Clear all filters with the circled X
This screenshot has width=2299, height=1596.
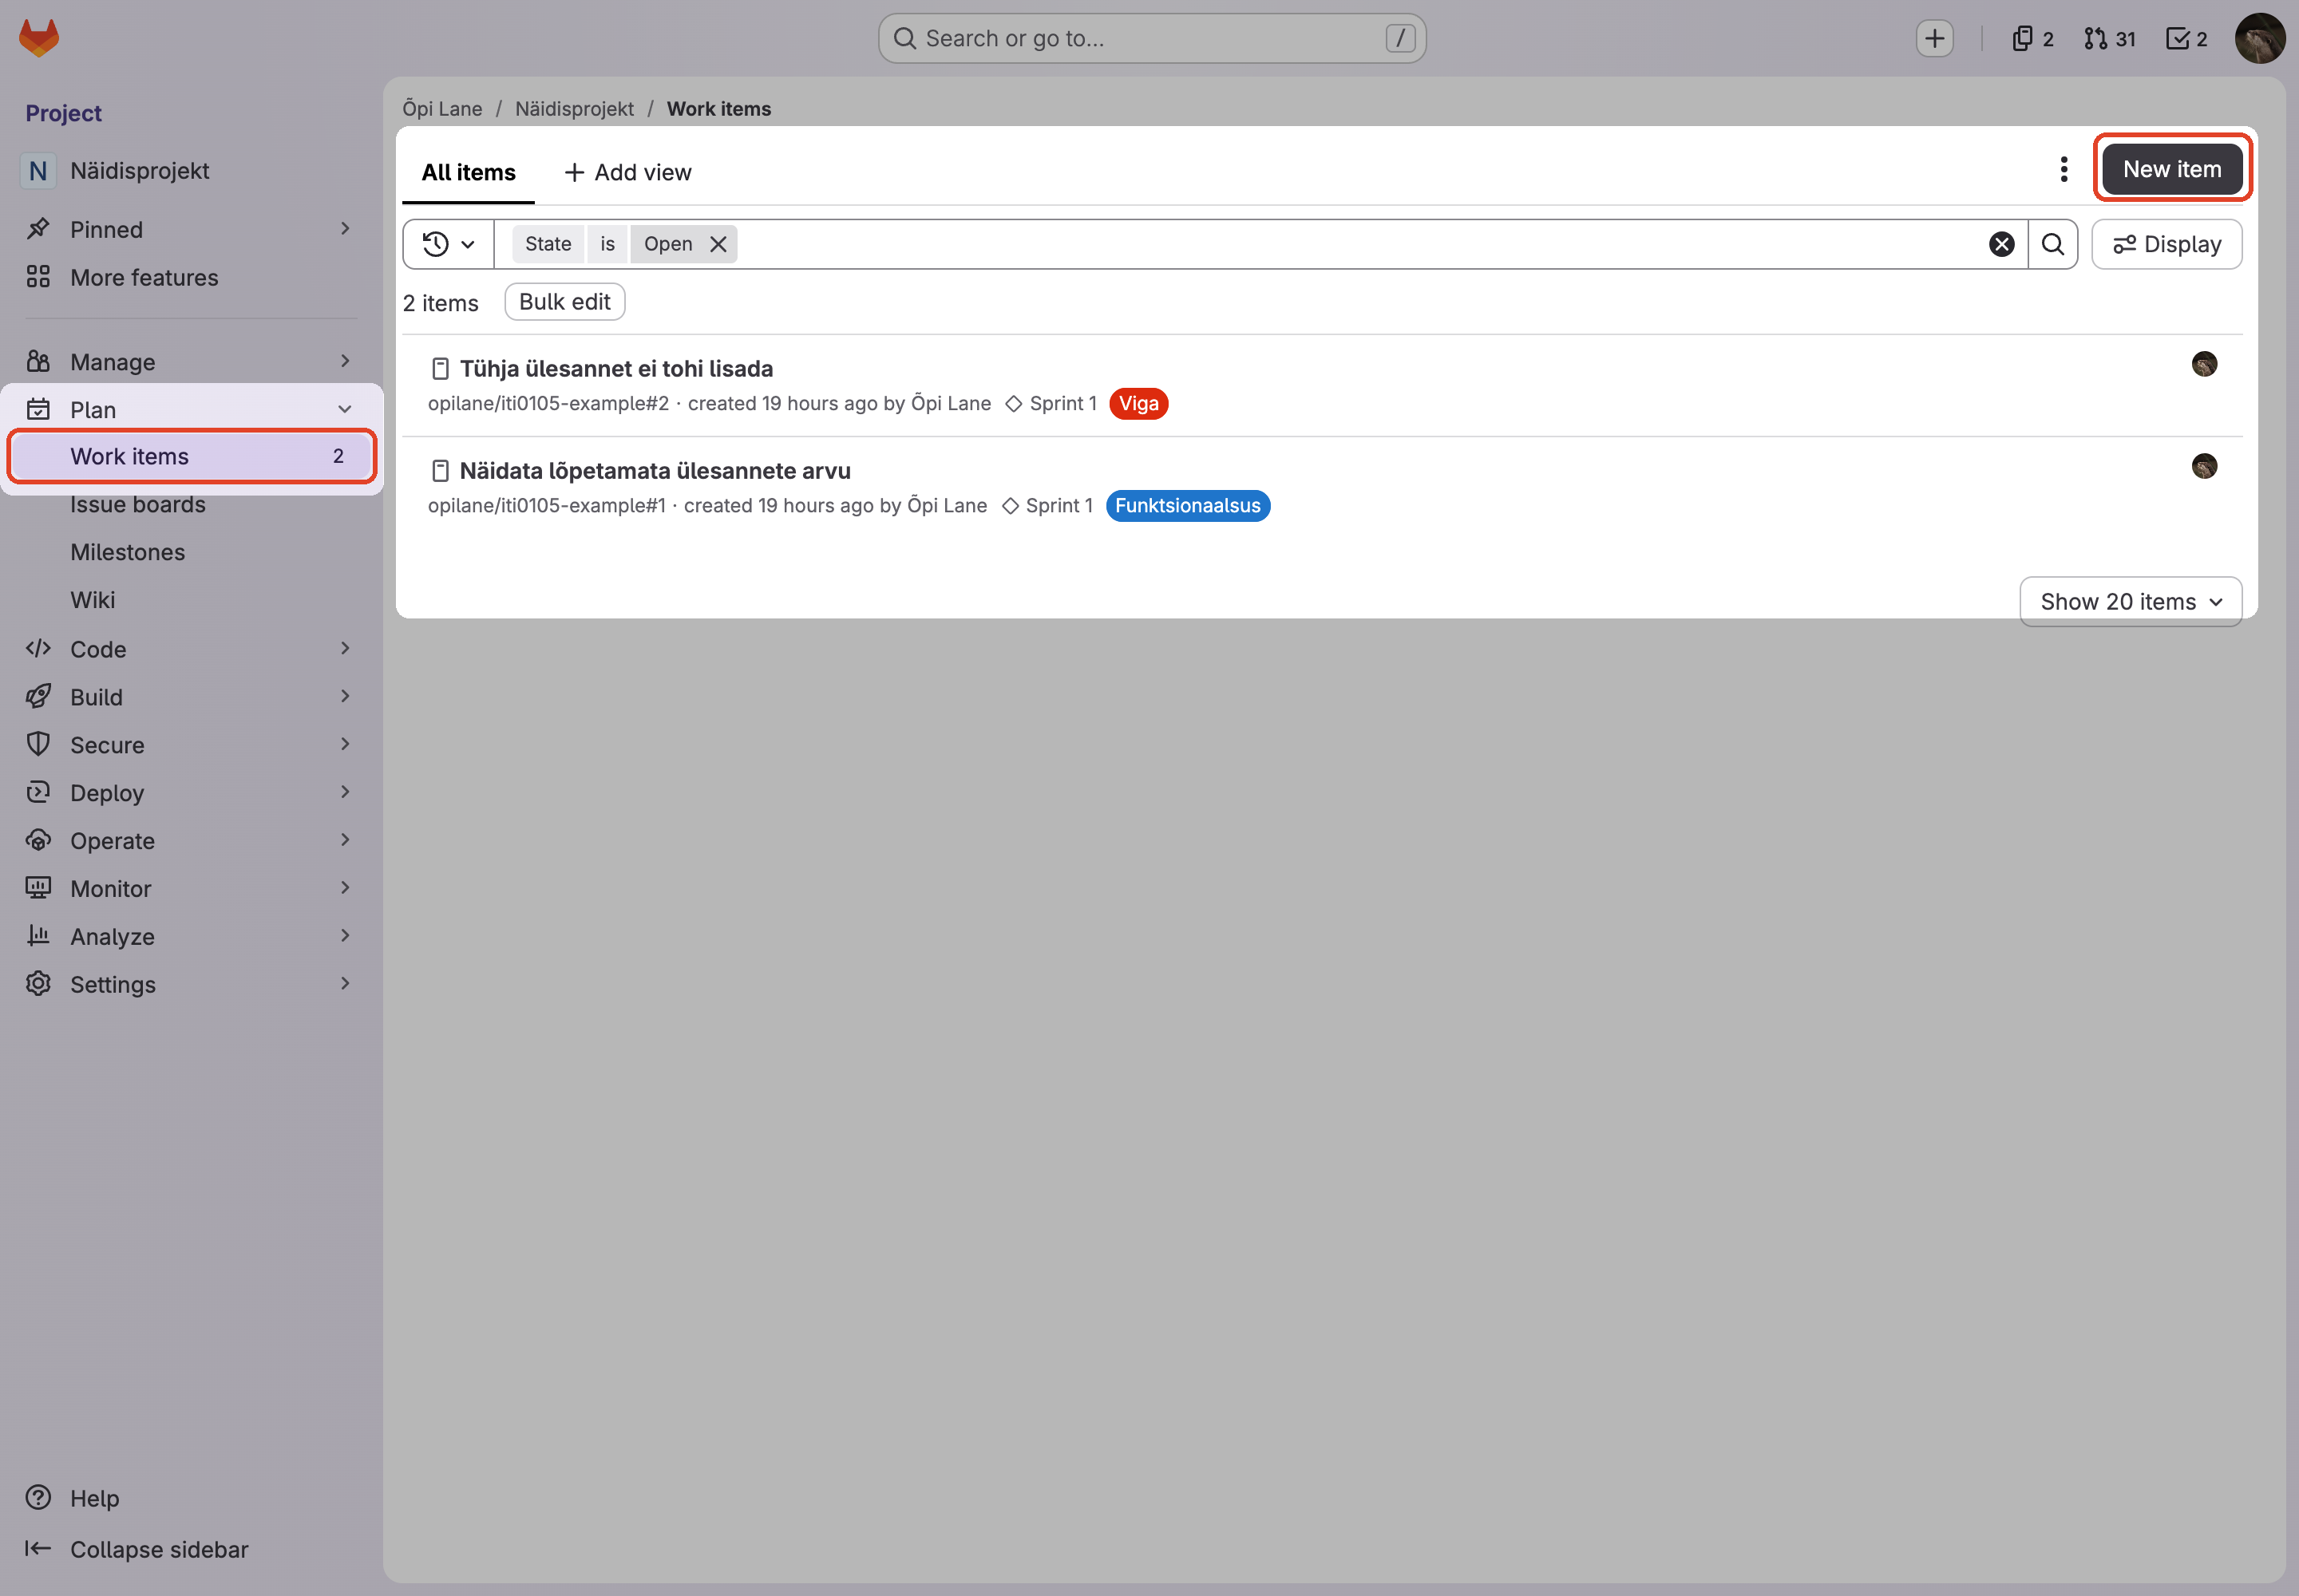coord(2001,244)
